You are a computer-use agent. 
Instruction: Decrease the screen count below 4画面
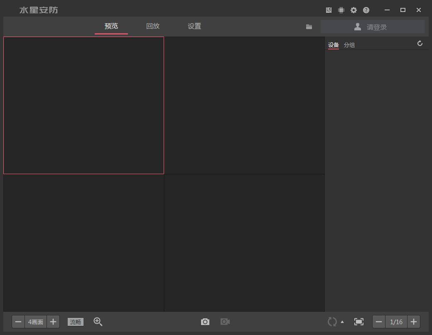(x=18, y=322)
